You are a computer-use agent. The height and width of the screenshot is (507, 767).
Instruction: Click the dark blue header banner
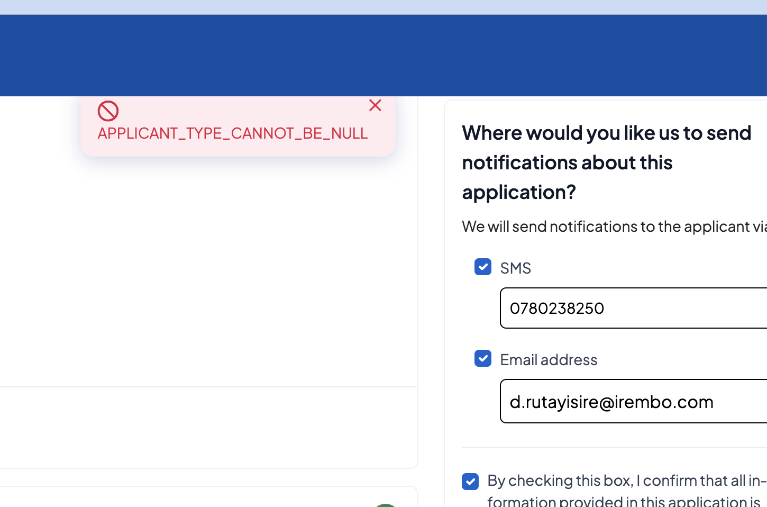click(383, 56)
